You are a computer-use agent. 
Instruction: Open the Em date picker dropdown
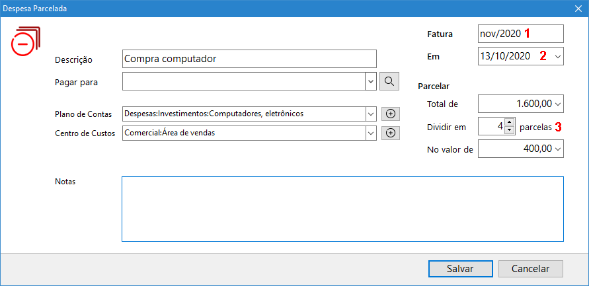tap(557, 57)
